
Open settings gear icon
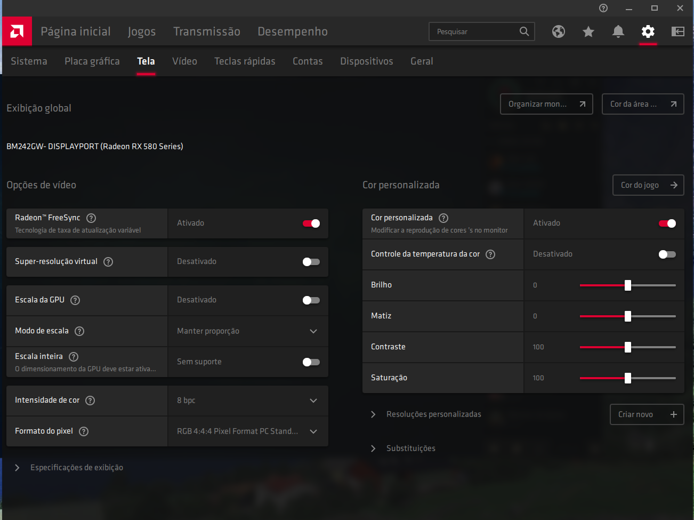[648, 31]
